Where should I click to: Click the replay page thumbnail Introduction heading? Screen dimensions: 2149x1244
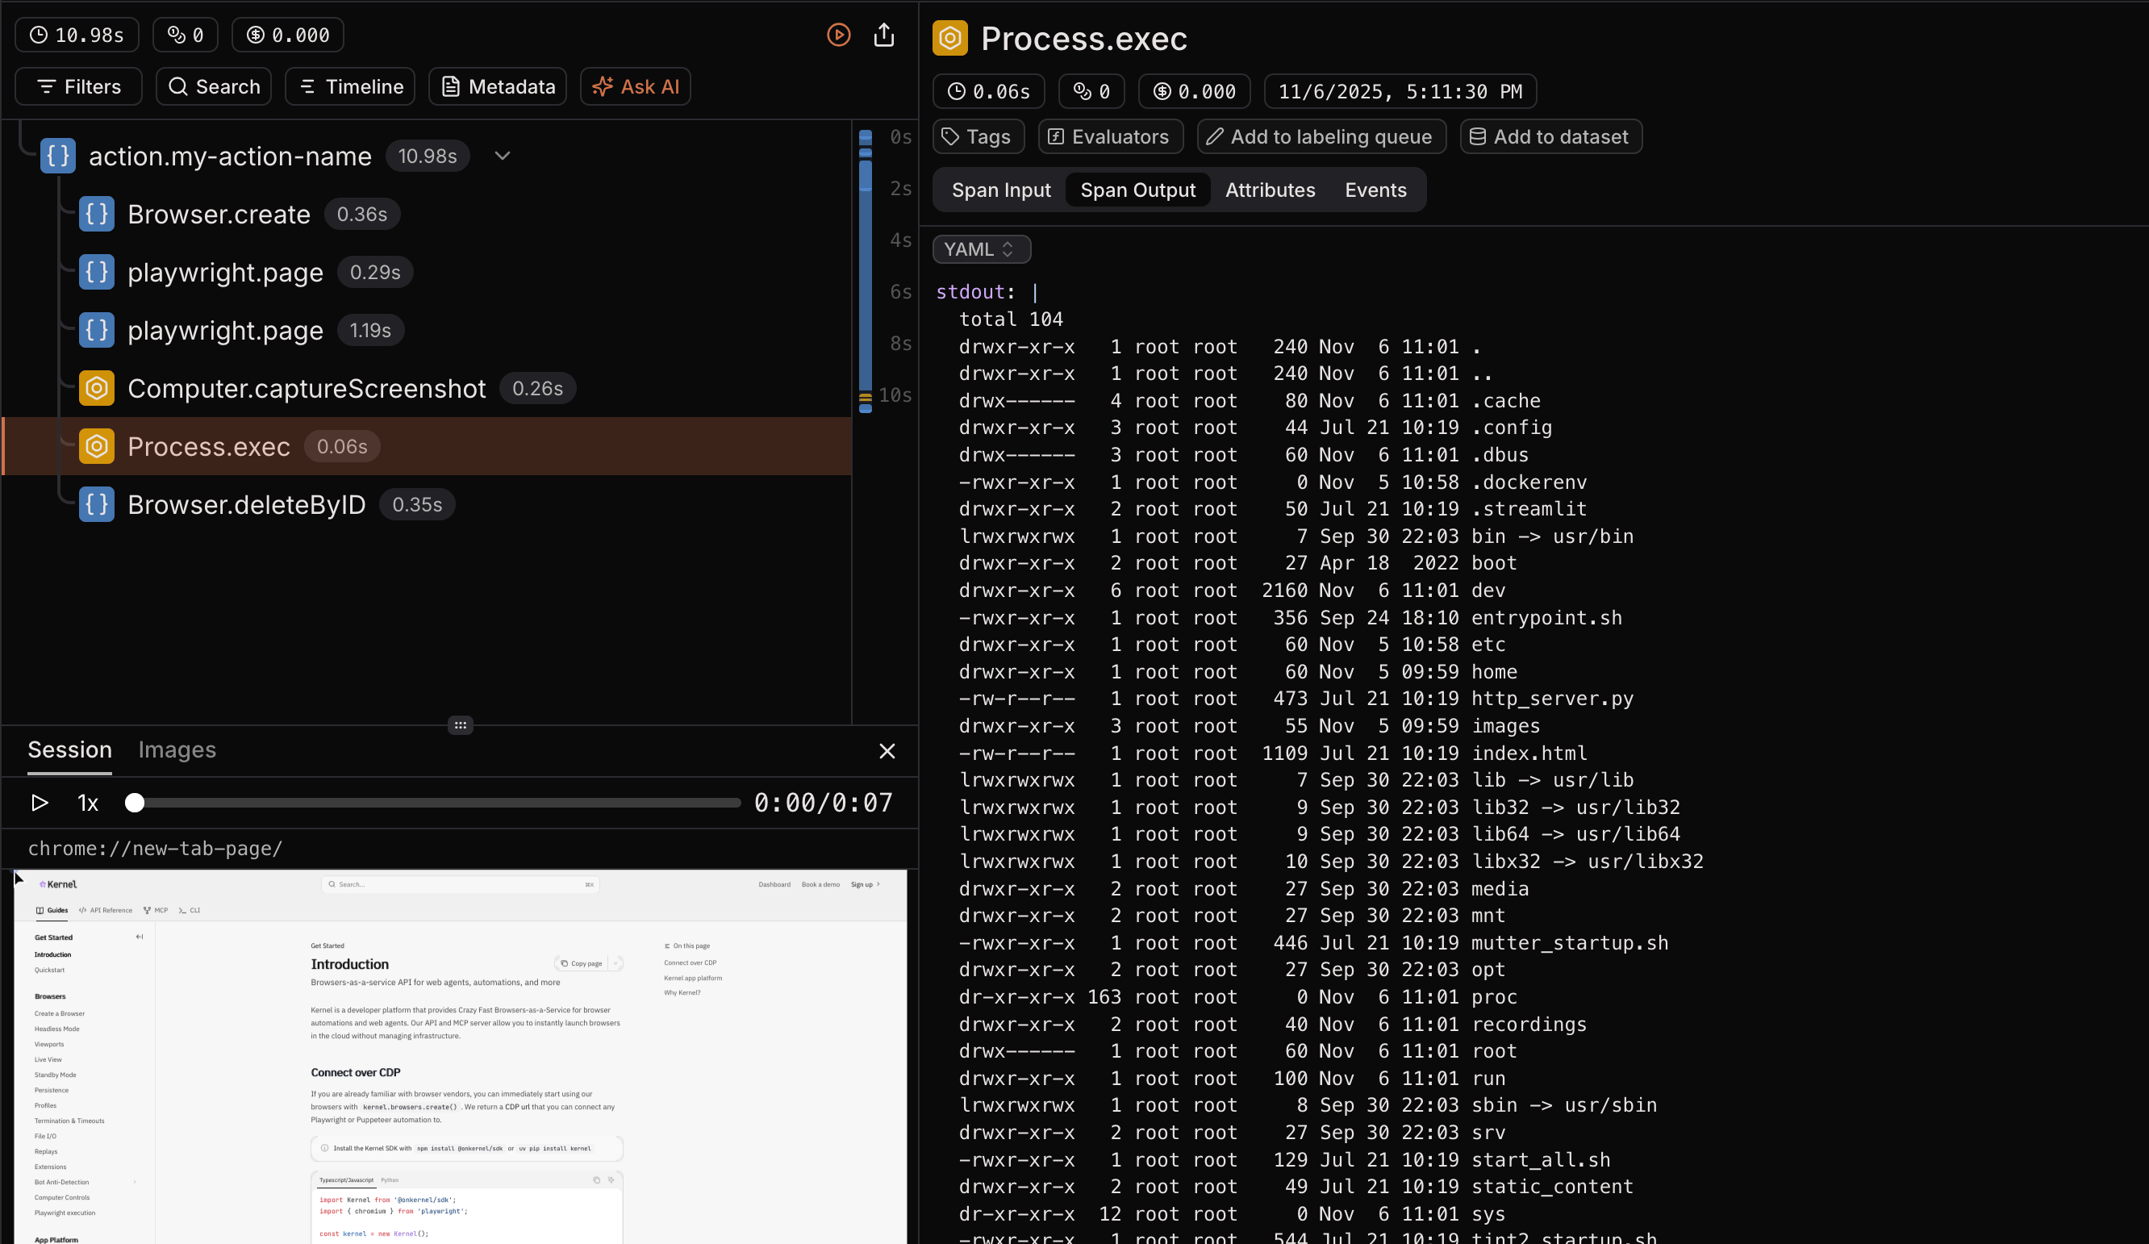[x=349, y=964]
